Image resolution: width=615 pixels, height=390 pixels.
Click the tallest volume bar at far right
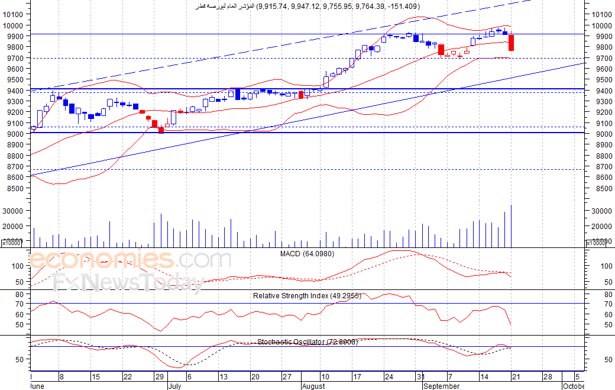511,226
